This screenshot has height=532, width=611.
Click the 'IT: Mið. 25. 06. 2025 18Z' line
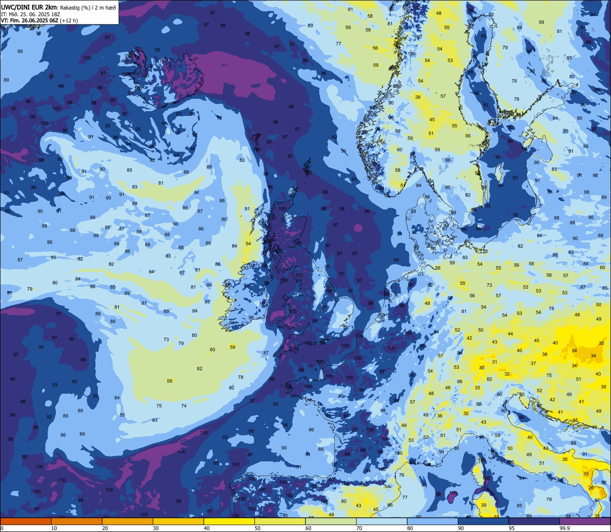coord(30,14)
